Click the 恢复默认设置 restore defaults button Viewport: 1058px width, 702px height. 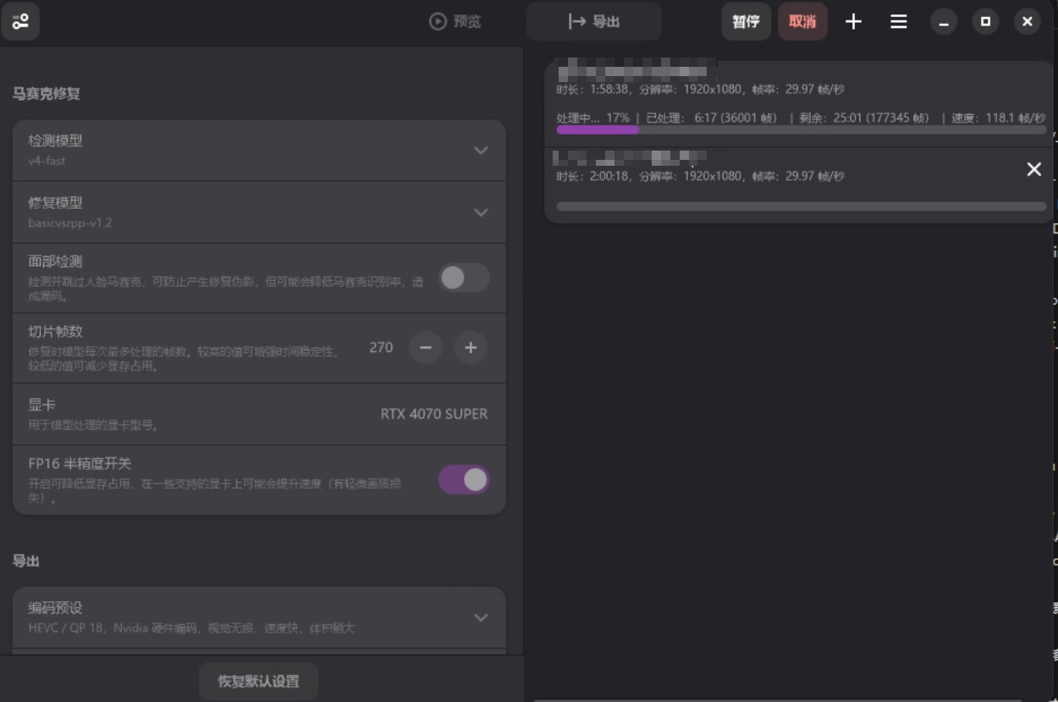[x=258, y=680]
